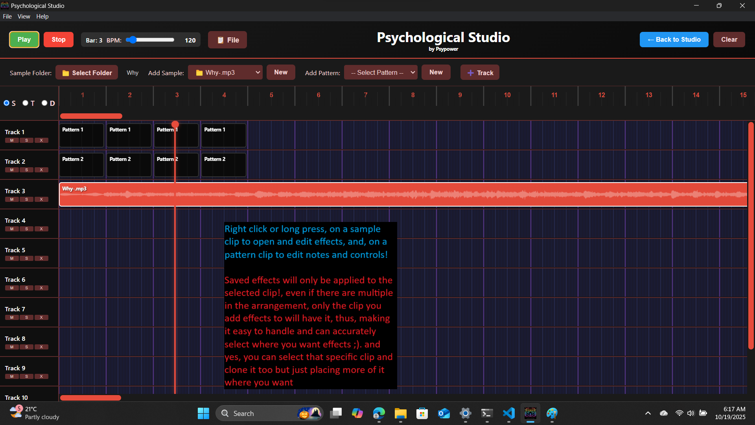Viewport: 755px width, 425px height.
Task: Delete Track 5 with X button
Action: pos(41,259)
